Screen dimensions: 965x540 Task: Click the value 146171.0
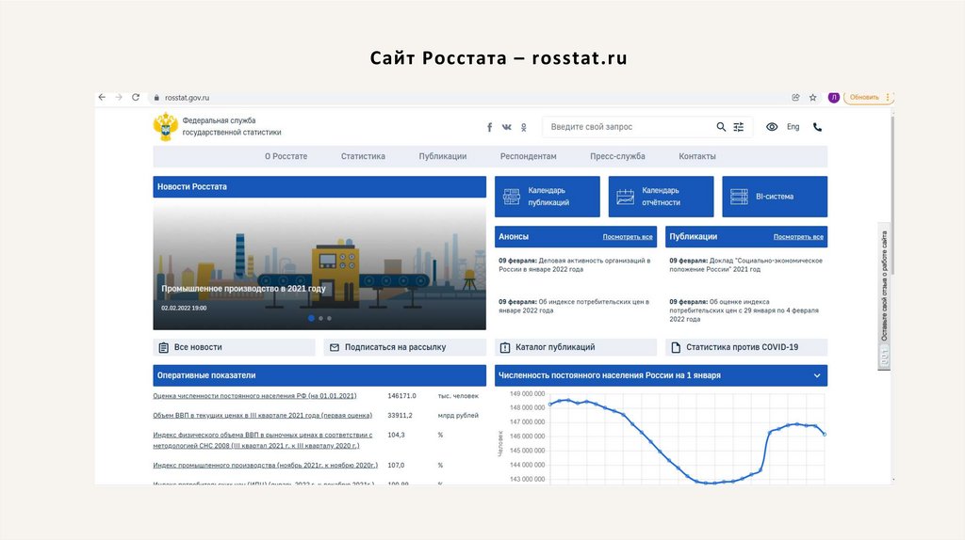coord(401,396)
